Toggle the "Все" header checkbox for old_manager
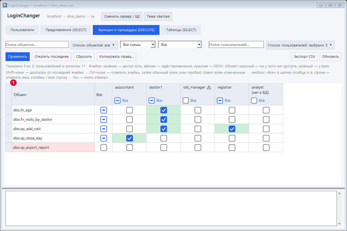Viewport: 347px width, 231px height. pos(186,101)
